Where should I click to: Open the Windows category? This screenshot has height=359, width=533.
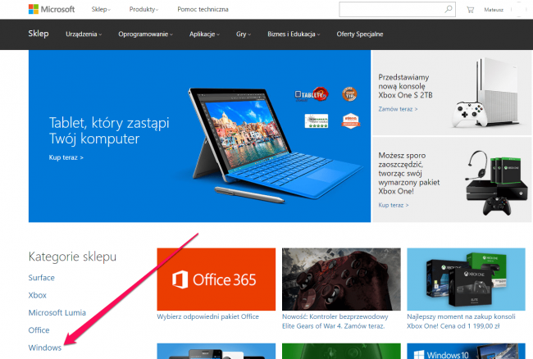45,348
